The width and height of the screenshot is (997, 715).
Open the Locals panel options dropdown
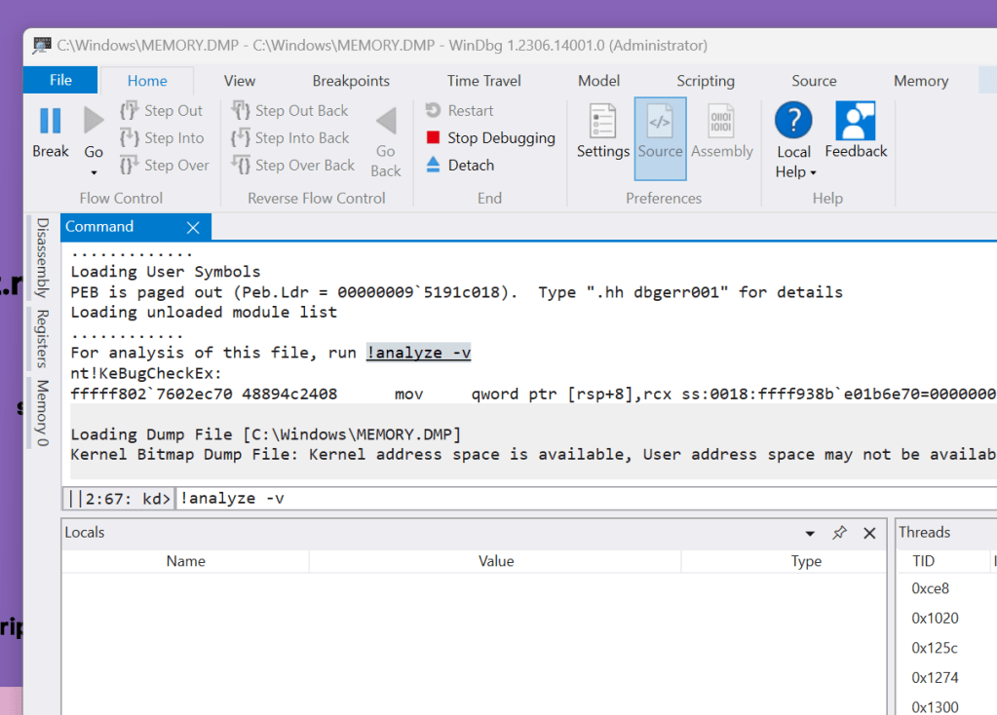pyautogui.click(x=810, y=533)
